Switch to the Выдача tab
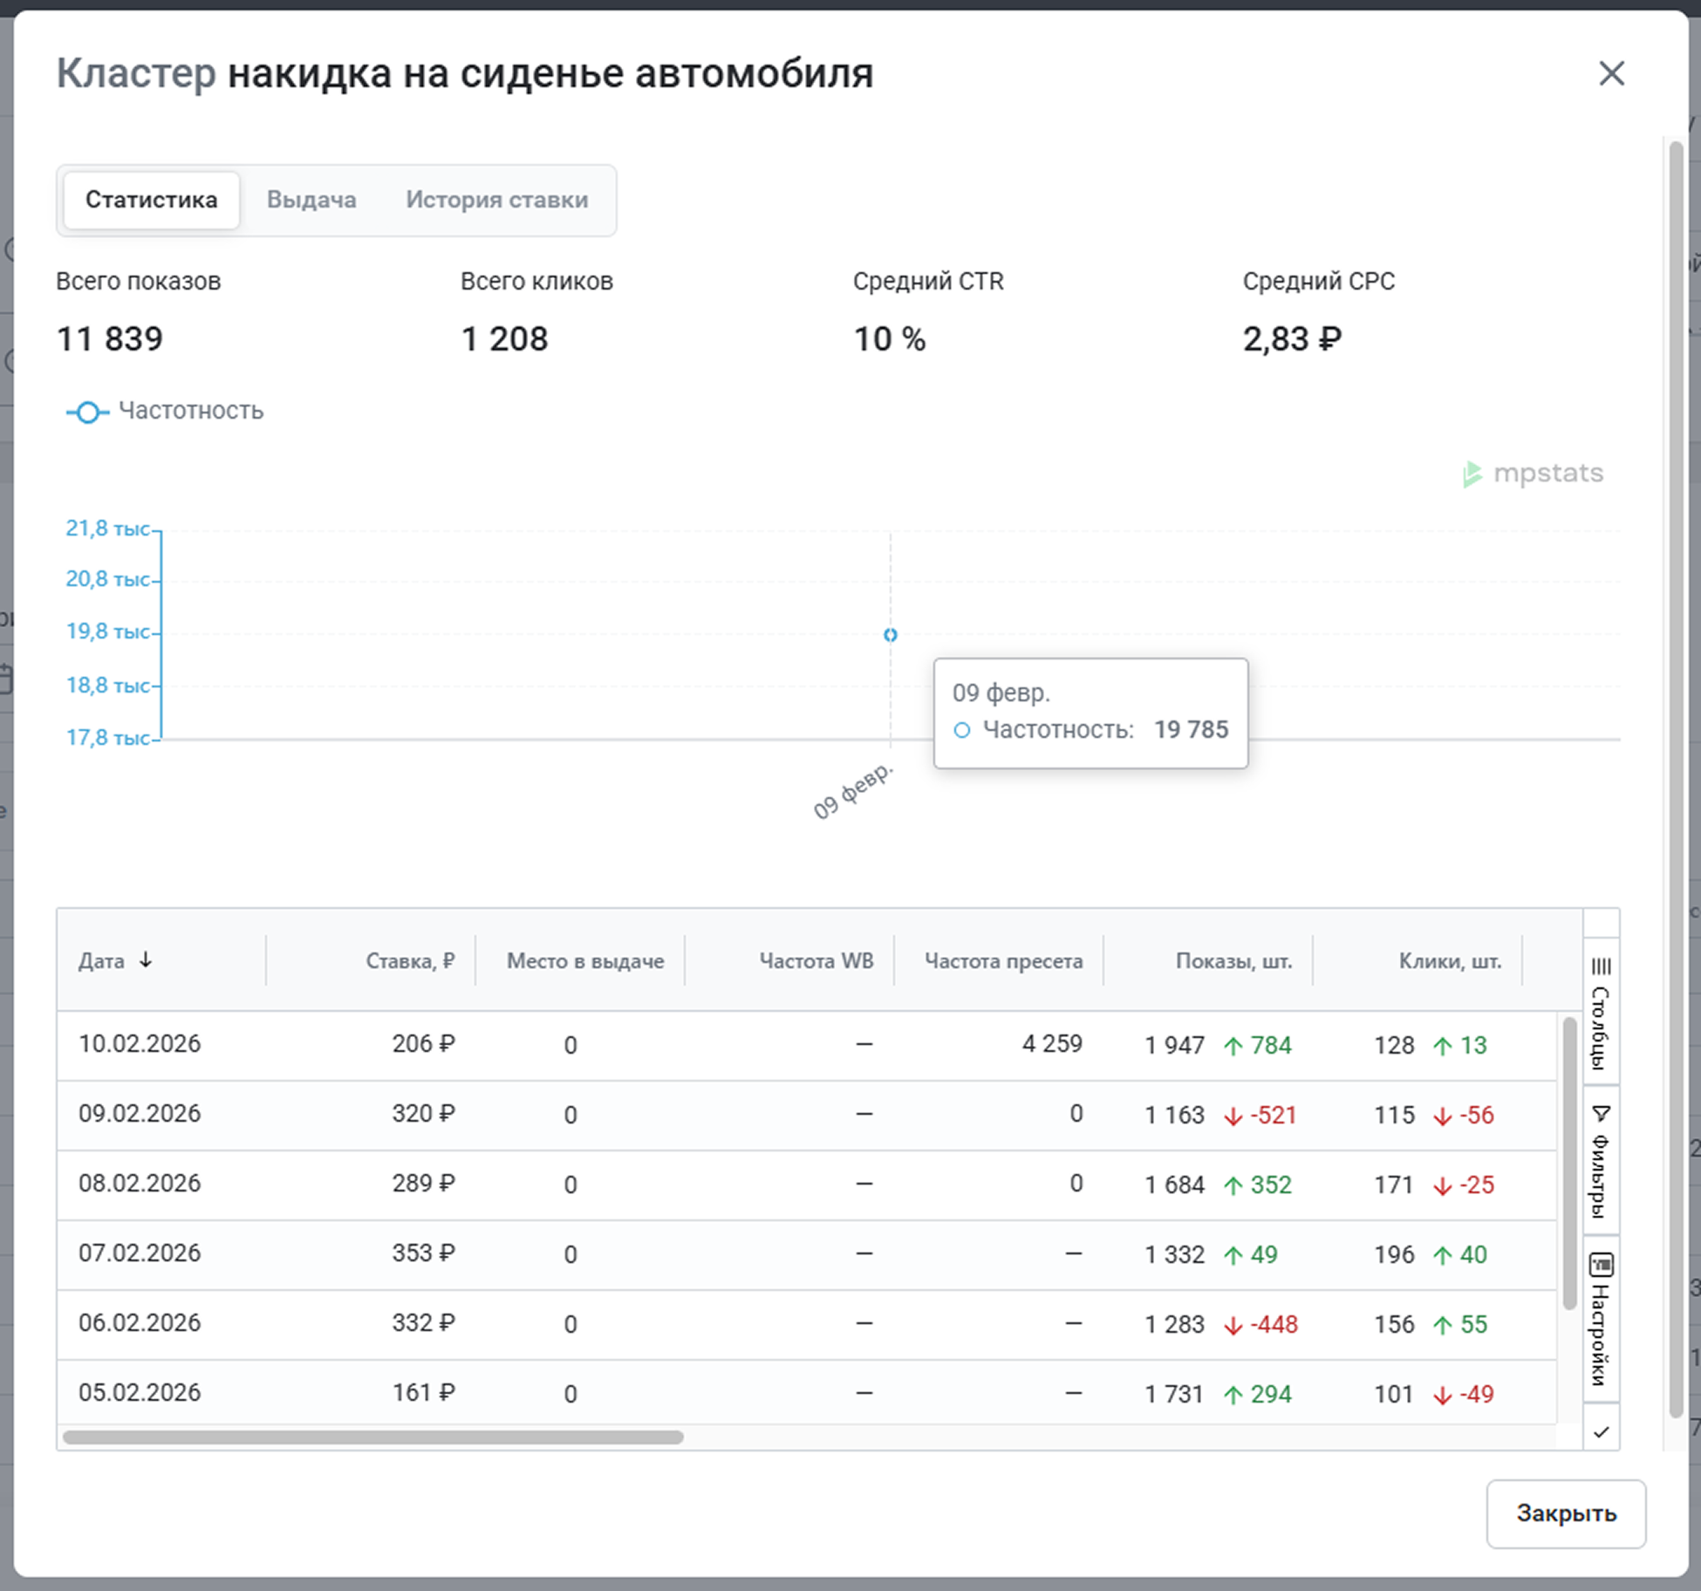 pos(311,200)
